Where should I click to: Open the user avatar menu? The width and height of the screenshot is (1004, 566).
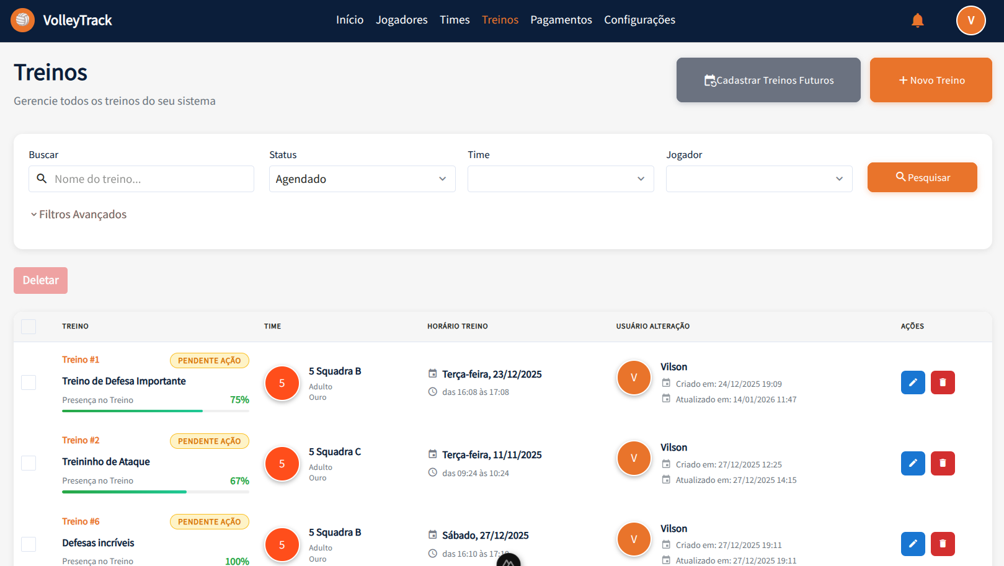coord(971,20)
